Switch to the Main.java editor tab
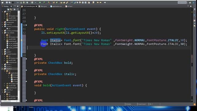This screenshot has height=111, width=197. 43,6
